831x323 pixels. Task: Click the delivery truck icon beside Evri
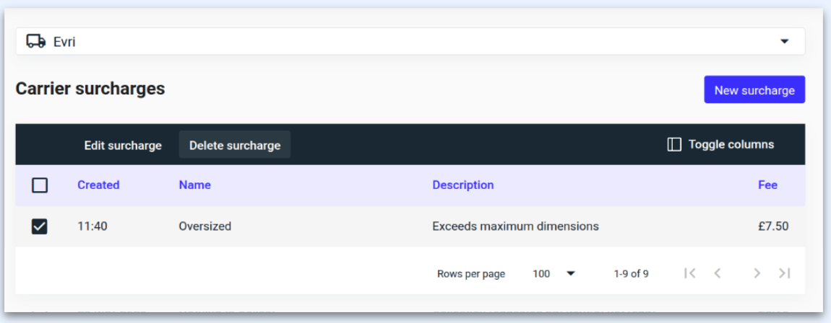click(35, 42)
